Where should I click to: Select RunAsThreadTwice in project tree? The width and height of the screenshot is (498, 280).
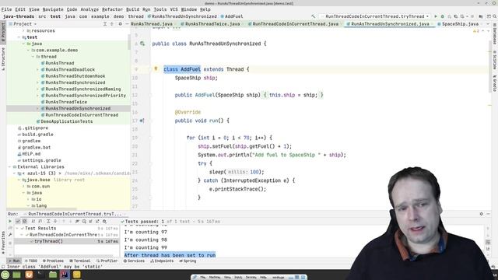[66, 102]
